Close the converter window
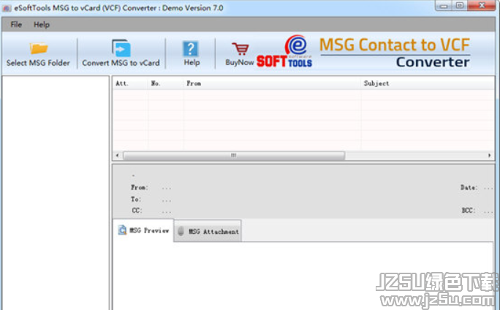This screenshot has width=500, height=310. click(x=482, y=5)
